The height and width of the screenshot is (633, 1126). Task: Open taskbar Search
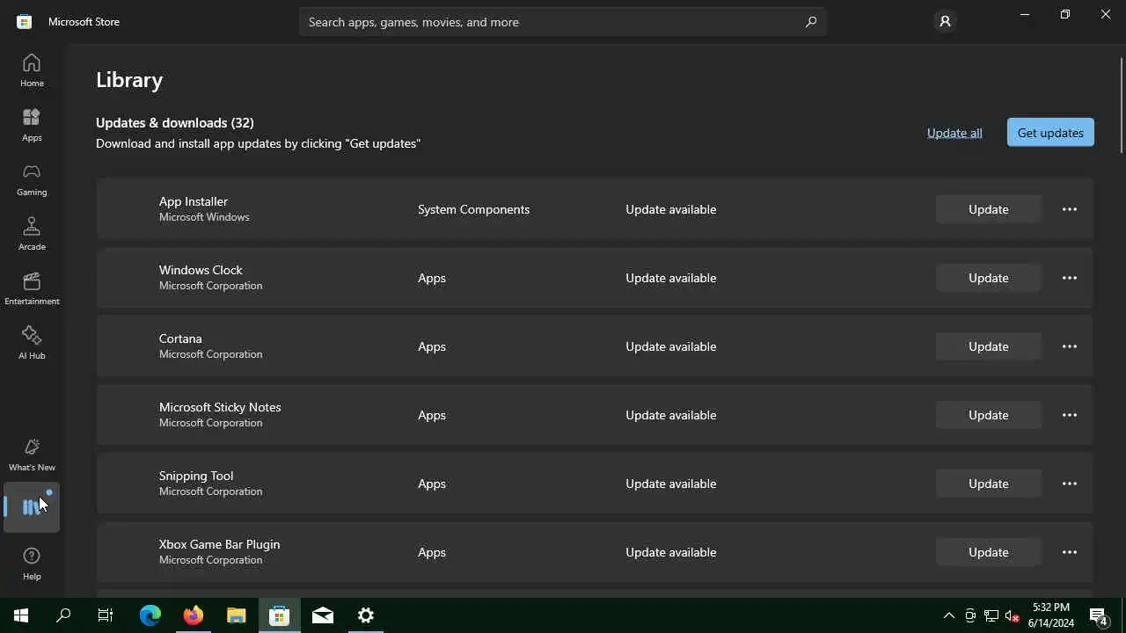63,615
